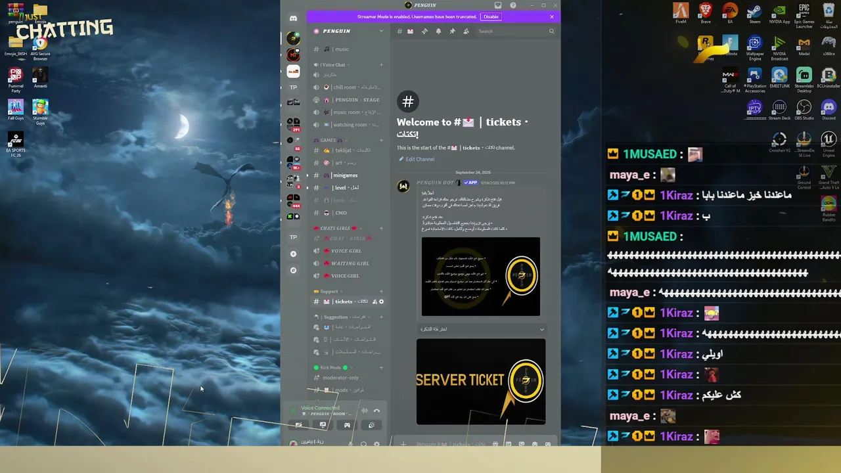This screenshot has width=841, height=473.
Task: Launch Steam desktop shortcut
Action: pos(755,13)
